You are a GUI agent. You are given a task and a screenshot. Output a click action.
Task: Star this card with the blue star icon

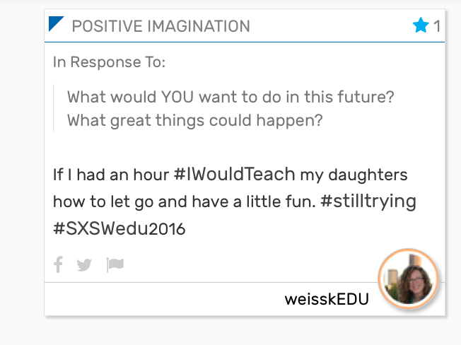(x=421, y=25)
